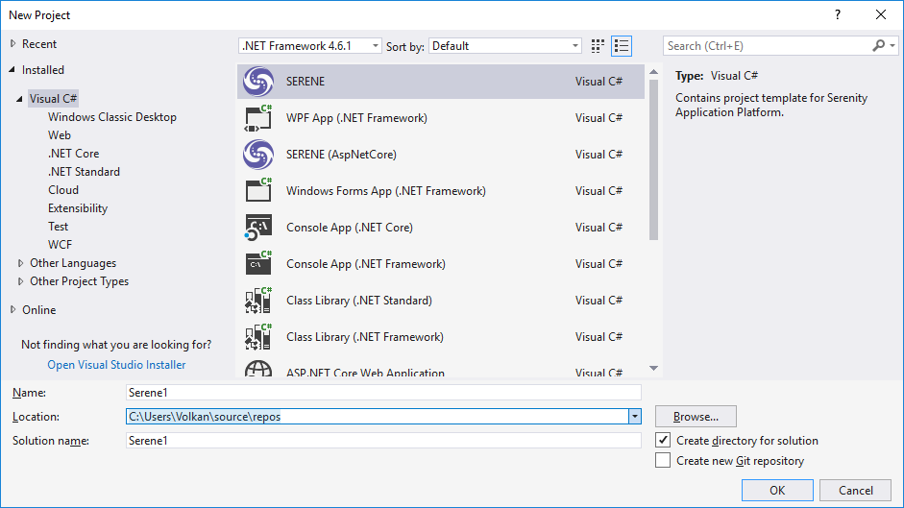Select the Class Library (.NET Standard) text
904x508 pixels.
359,301
